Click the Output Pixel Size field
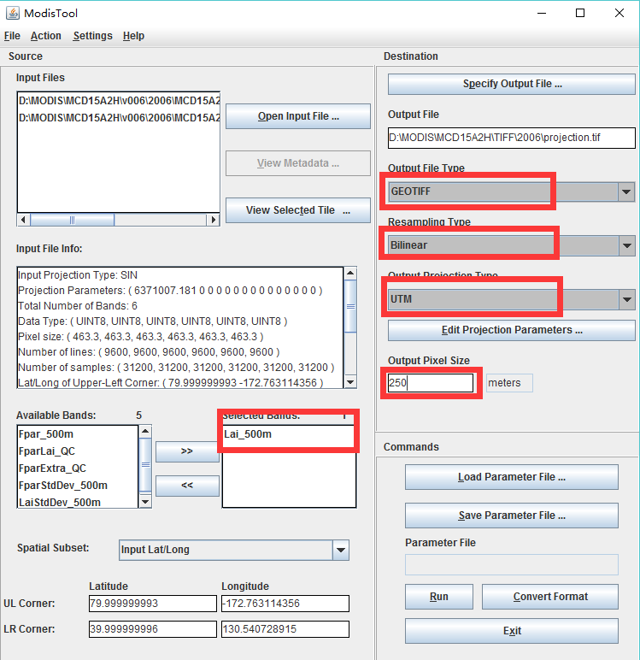The image size is (640, 660). coord(430,383)
